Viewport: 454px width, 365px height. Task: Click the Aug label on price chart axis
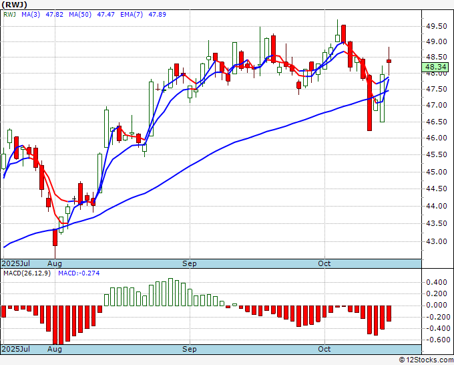coord(55,263)
